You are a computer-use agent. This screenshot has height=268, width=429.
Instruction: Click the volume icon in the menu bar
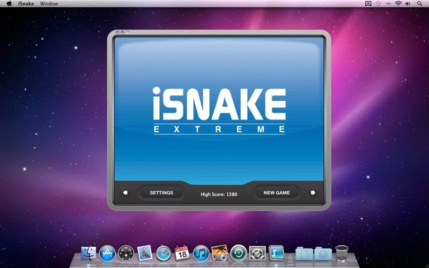408,4
